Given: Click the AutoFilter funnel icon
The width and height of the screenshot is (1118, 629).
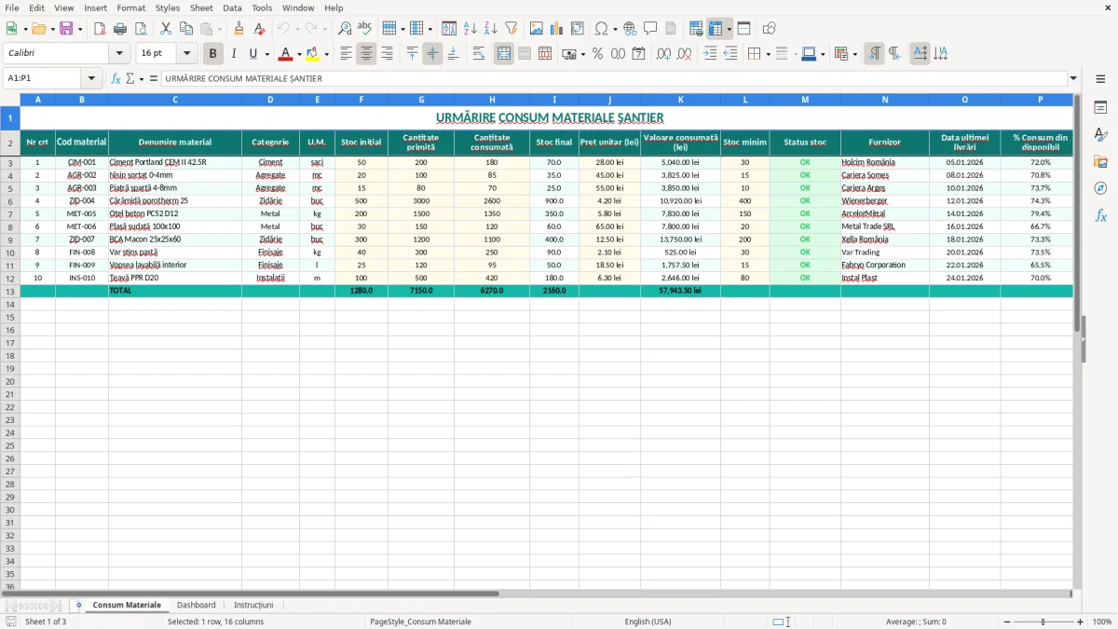Looking at the screenshot, I should (x=511, y=29).
